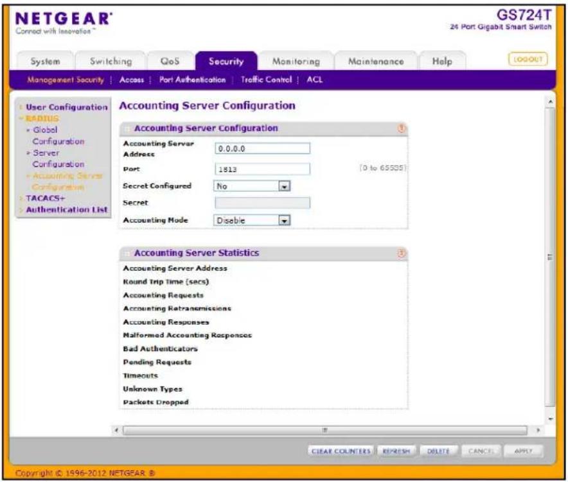Expand the TACACS+ menu item
This screenshot has width=568, height=482.
click(45, 198)
